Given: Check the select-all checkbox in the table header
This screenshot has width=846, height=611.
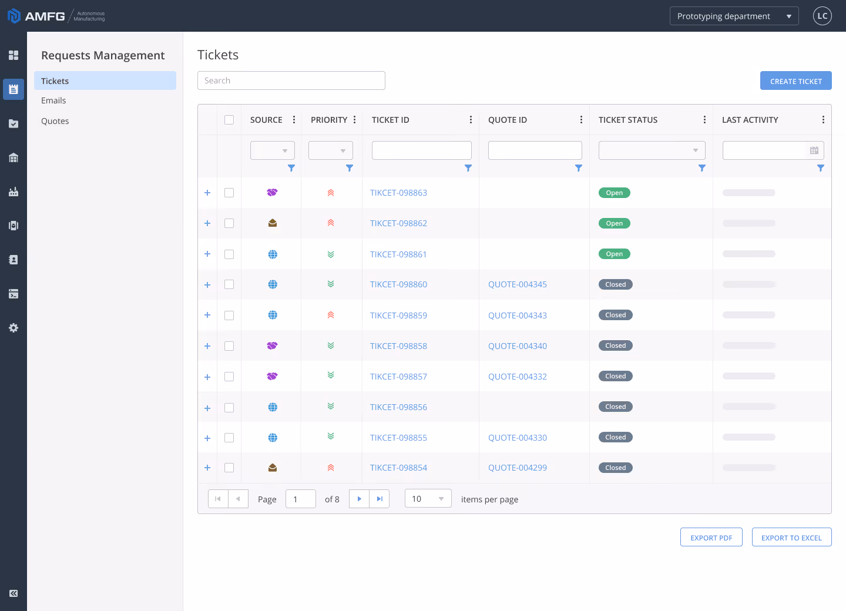Looking at the screenshot, I should pos(229,119).
